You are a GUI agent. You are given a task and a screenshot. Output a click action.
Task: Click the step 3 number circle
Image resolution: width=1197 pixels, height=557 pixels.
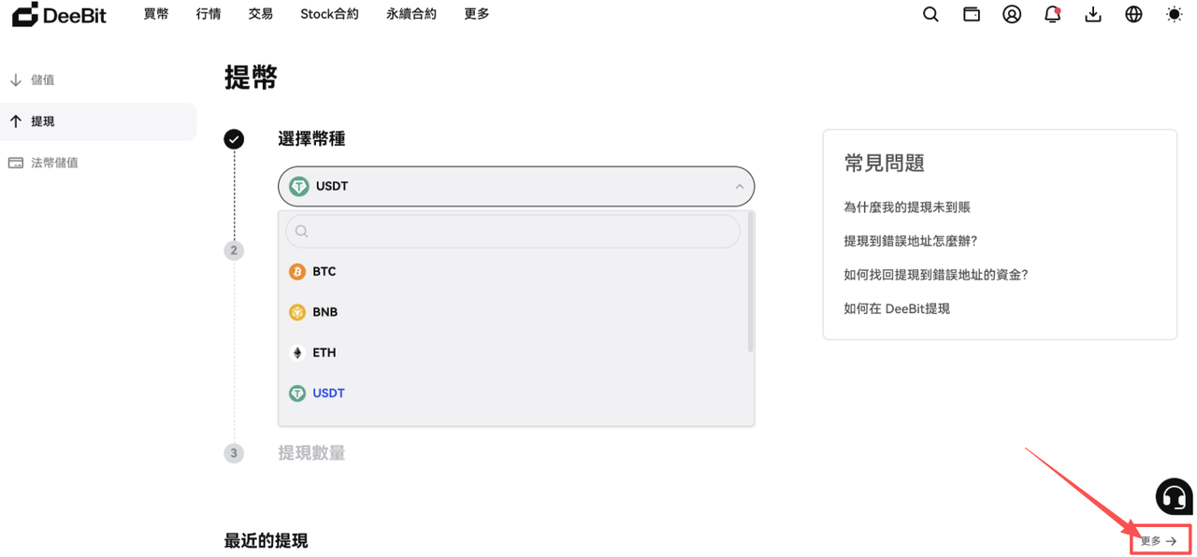[234, 453]
